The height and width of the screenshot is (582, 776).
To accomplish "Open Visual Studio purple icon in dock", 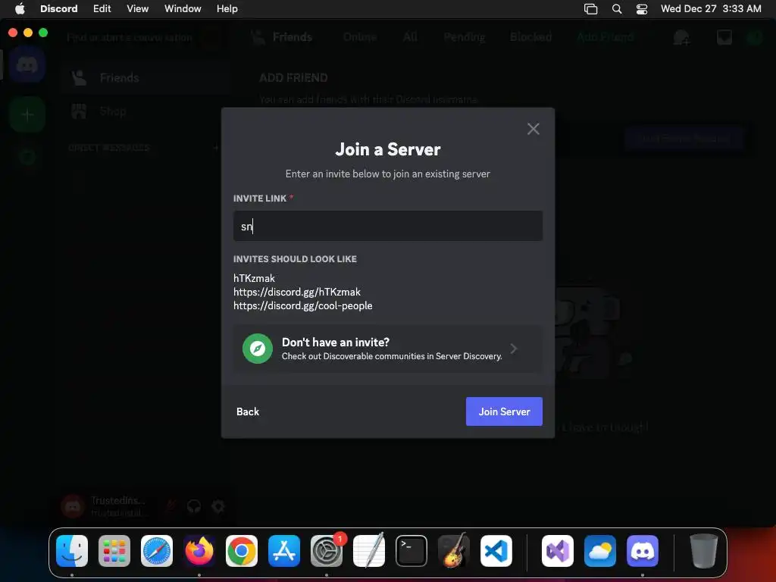I will [557, 551].
